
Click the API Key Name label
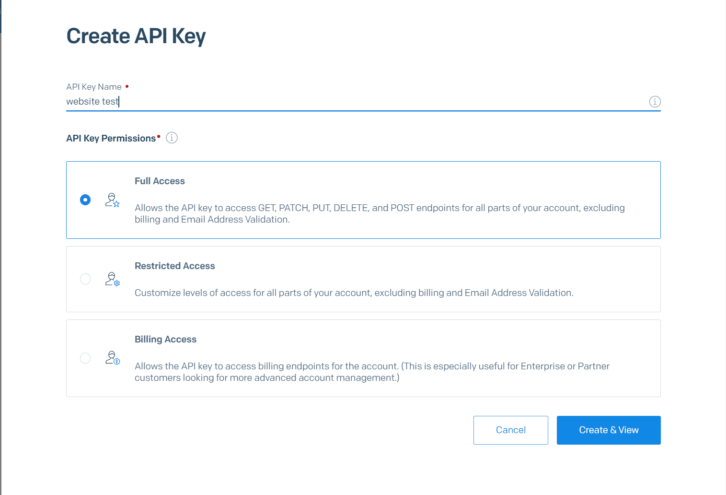coord(94,87)
